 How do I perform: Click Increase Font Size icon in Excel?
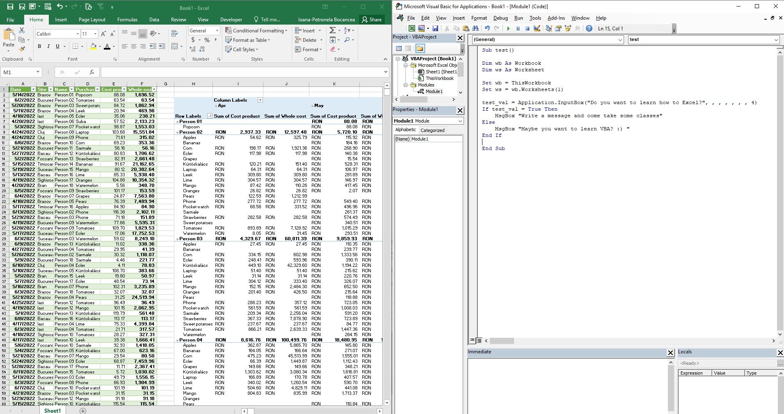click(x=103, y=34)
